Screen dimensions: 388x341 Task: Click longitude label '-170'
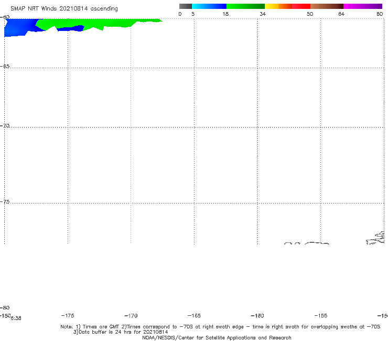click(131, 315)
